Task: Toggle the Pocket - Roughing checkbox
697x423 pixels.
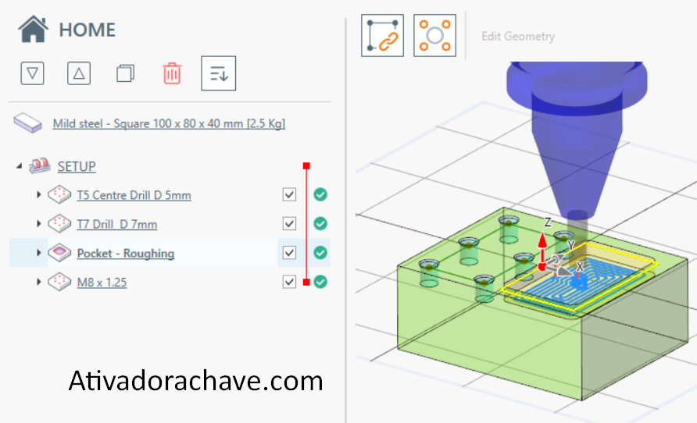Action: (290, 253)
